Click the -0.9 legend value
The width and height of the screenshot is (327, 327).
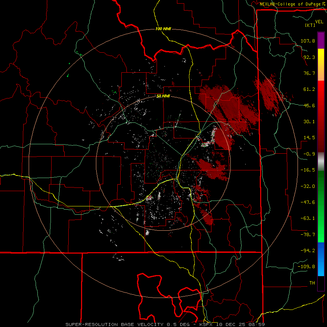pos(309,154)
